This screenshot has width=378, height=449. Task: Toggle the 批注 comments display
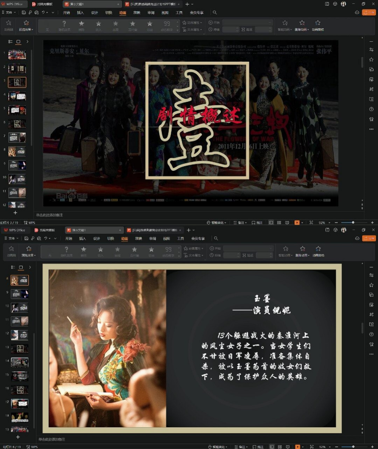click(259, 222)
